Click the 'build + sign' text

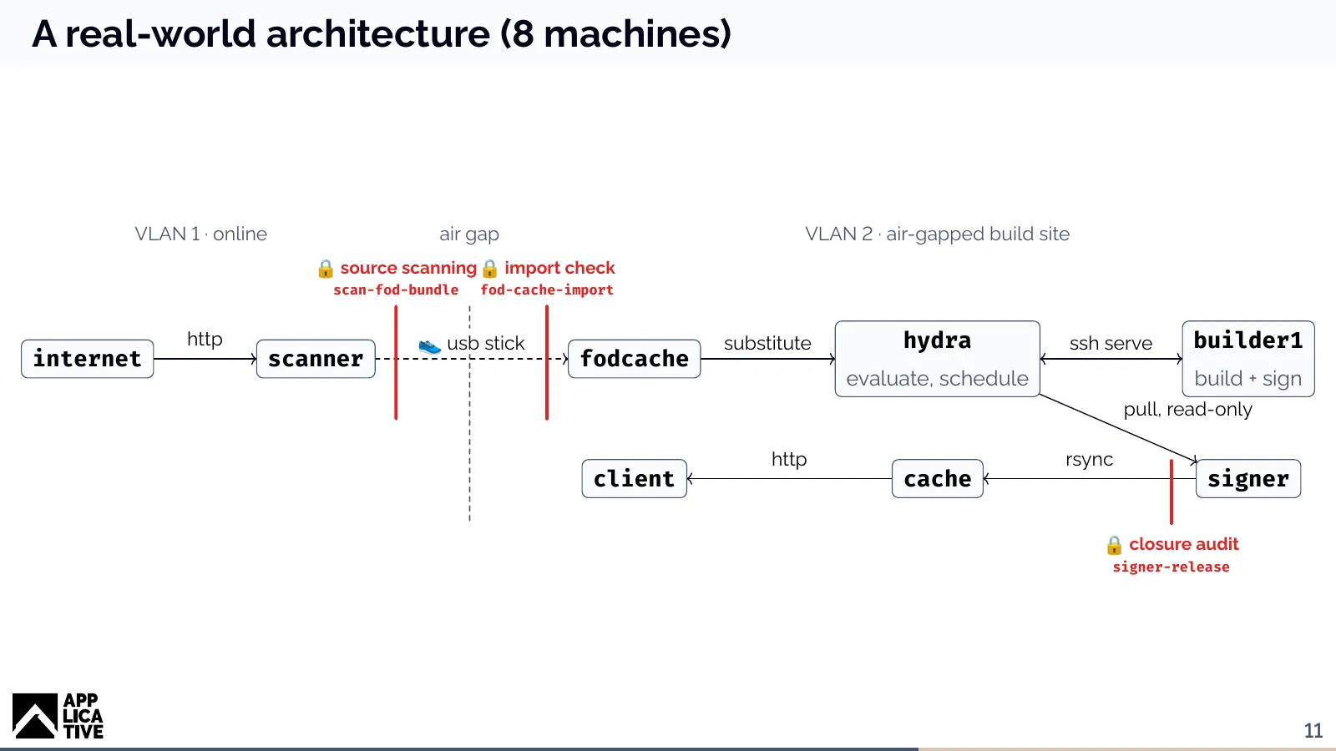(1248, 379)
